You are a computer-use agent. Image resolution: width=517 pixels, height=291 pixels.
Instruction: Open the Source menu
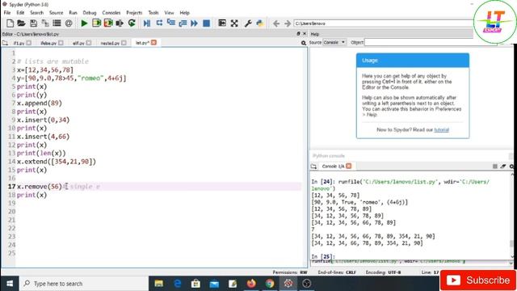pos(56,13)
